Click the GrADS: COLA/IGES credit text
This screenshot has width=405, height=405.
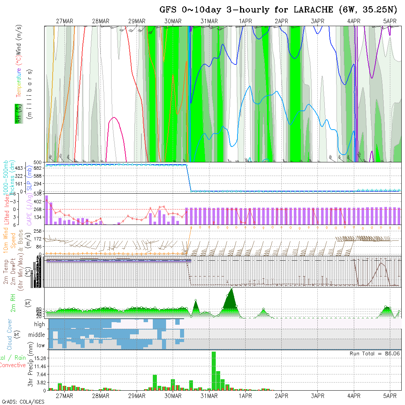tap(23, 402)
